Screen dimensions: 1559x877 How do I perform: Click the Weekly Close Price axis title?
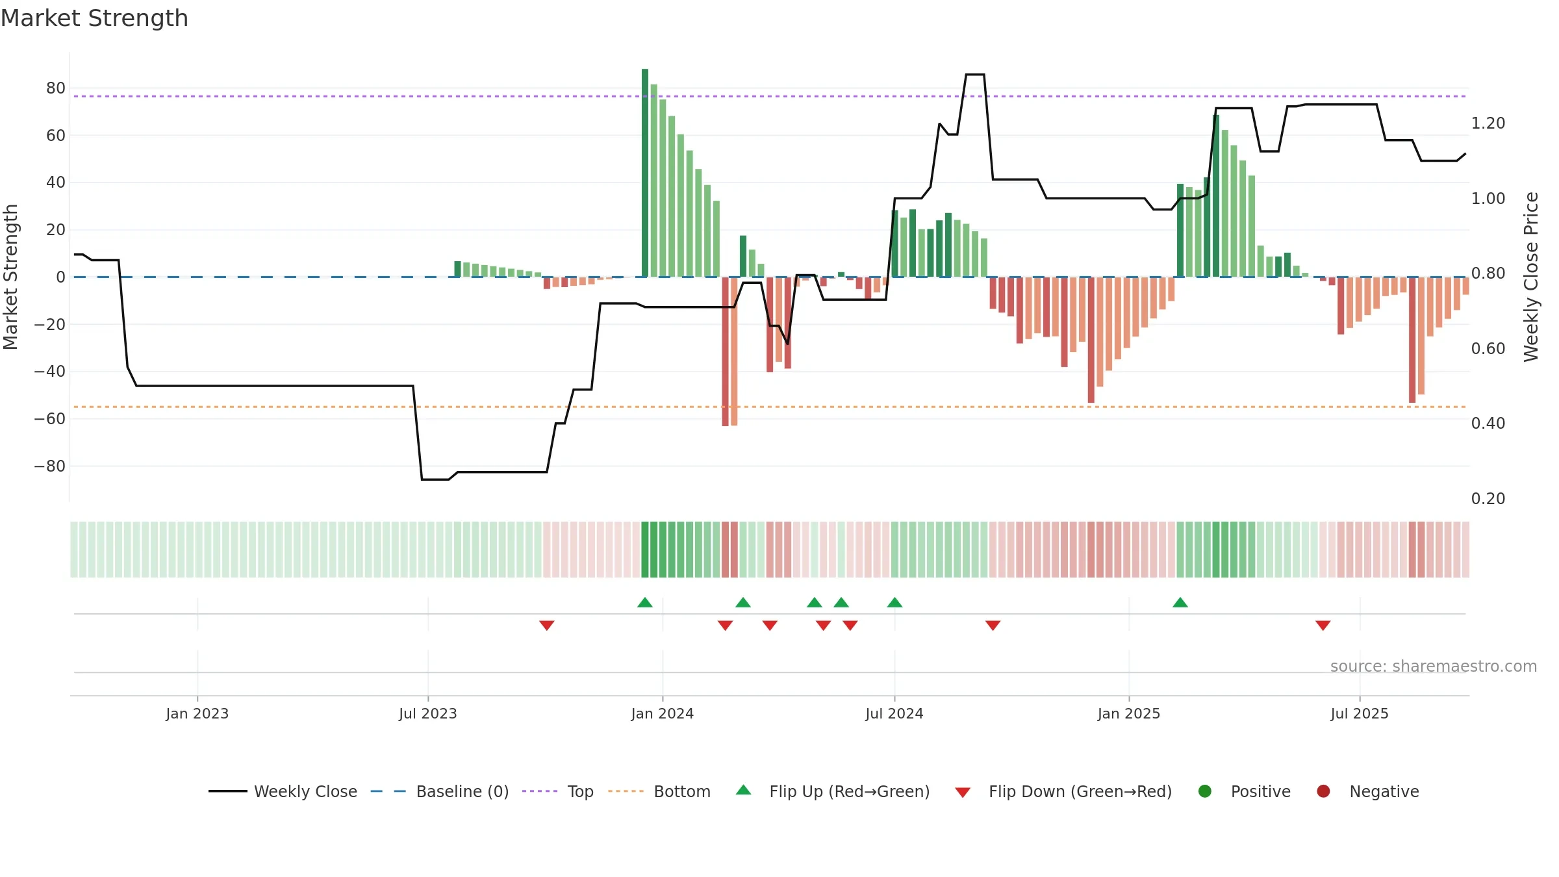(x=1531, y=277)
